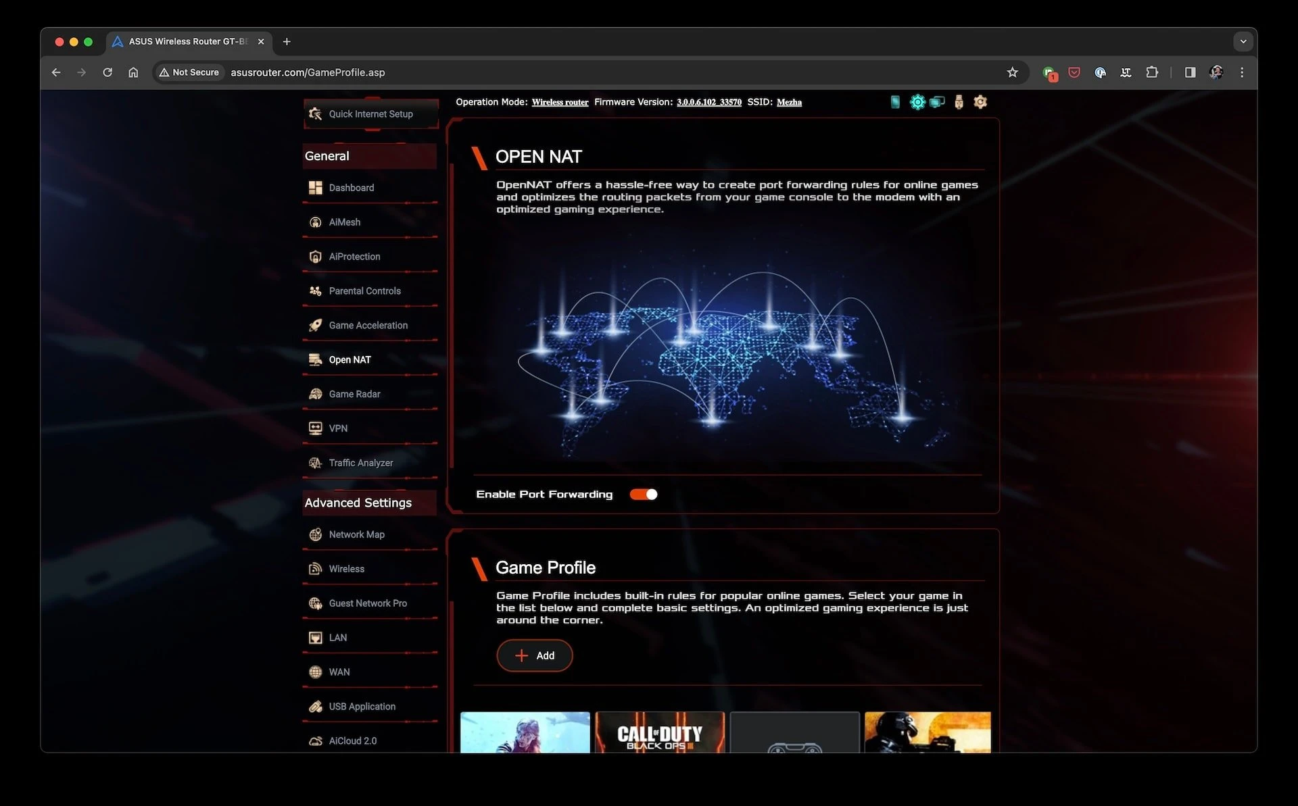Screen dimensions: 1298x806
Task: Open a new browser tab
Action: (x=287, y=41)
